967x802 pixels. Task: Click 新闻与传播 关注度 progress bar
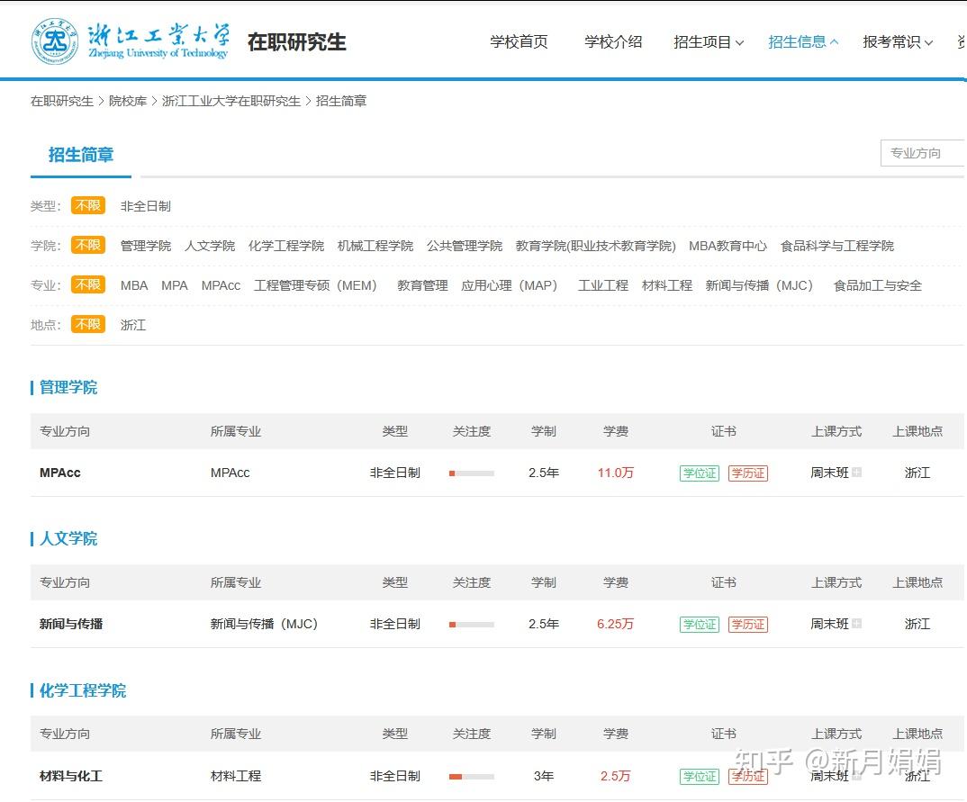(x=472, y=625)
